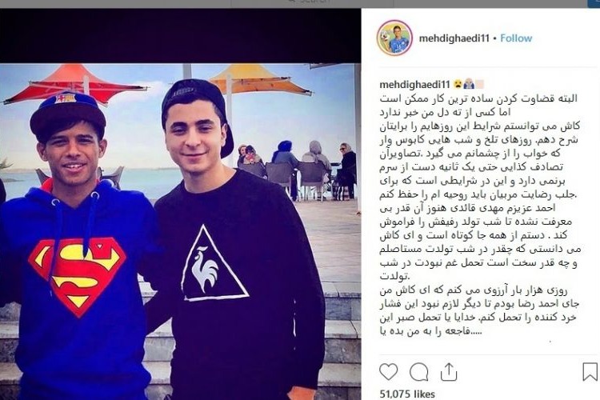Open comments via the speech bubble icon
Image resolution: width=600 pixels, height=400 pixels.
418,372
